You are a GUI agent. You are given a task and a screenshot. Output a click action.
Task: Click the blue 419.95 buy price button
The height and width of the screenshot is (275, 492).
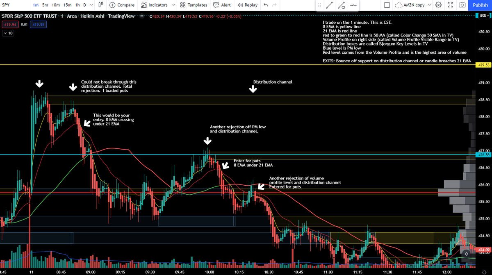(x=39, y=25)
